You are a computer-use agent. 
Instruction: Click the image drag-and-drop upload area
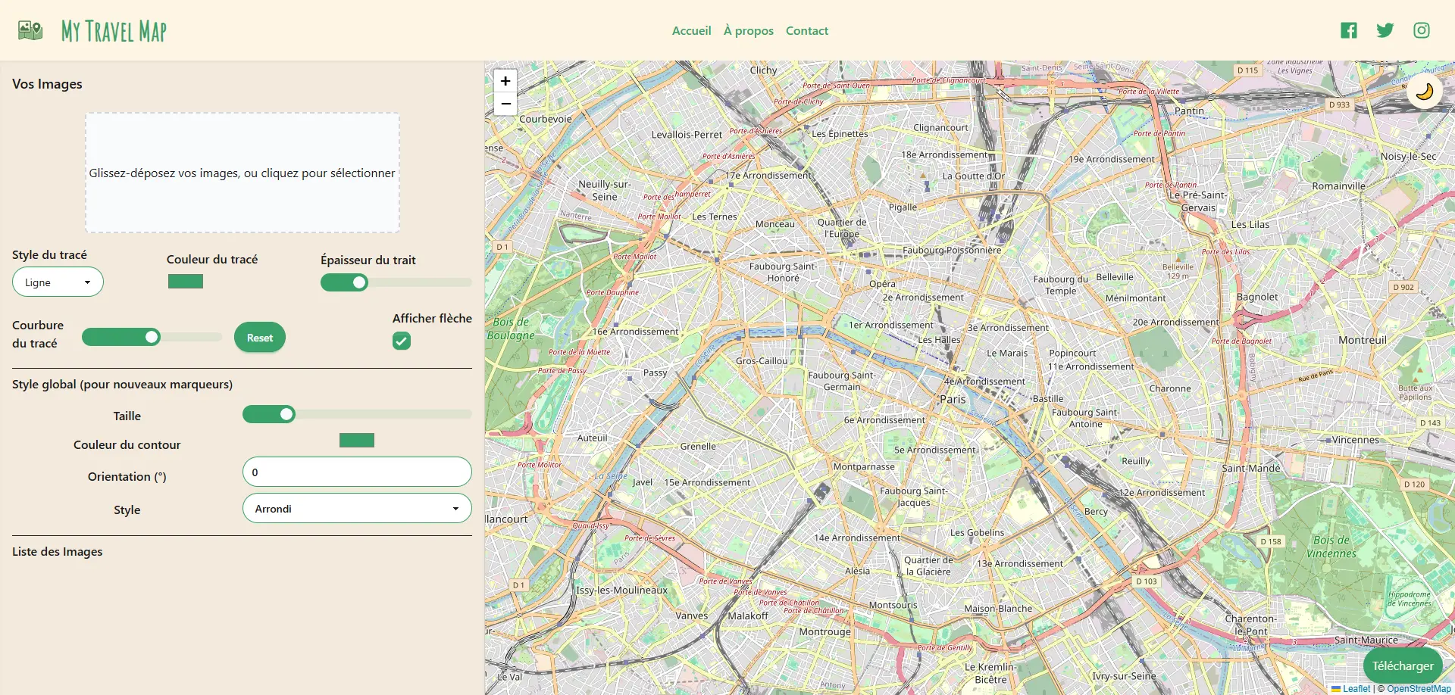point(242,173)
